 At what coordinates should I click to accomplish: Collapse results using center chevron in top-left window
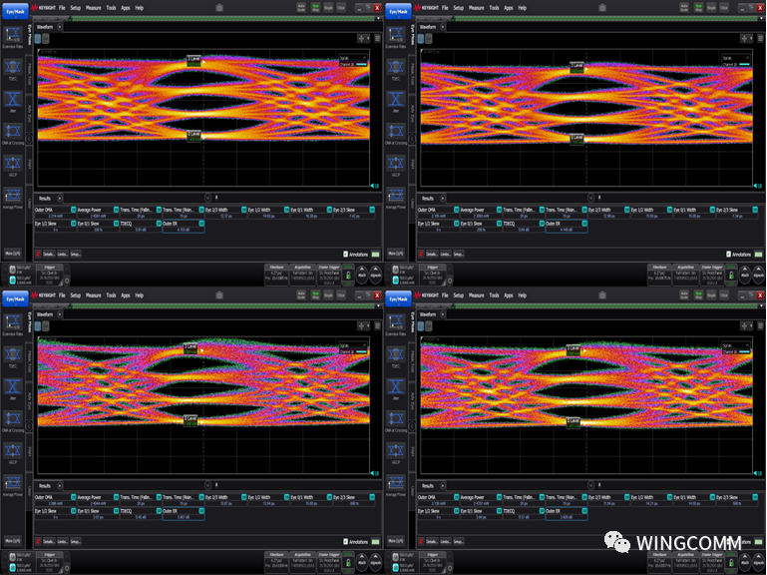pos(206,198)
